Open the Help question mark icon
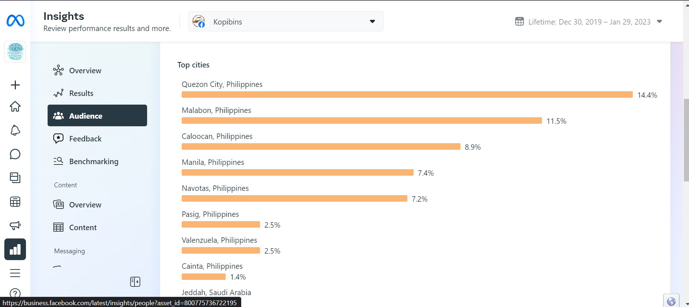This screenshot has width=689, height=307. [x=15, y=293]
